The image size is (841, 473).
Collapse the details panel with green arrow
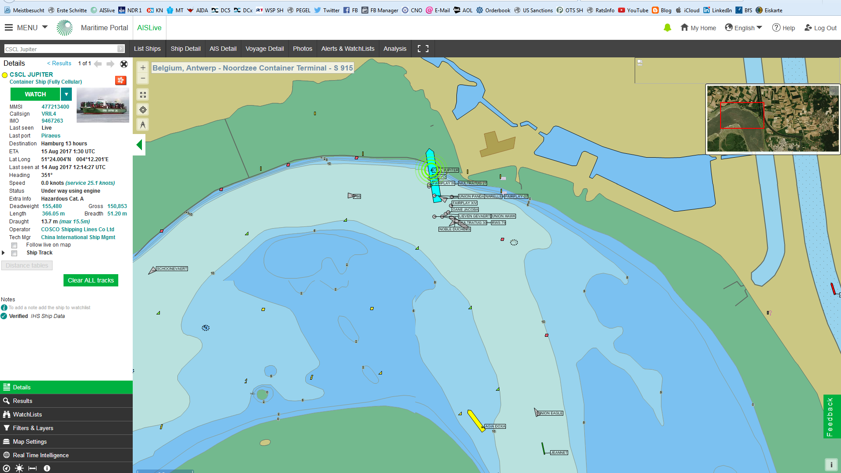139,145
